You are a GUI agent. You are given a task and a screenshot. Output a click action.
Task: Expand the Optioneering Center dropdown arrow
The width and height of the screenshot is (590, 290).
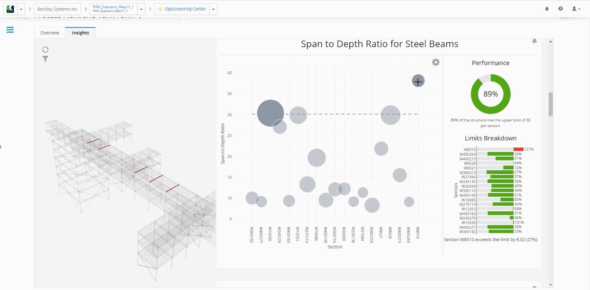click(213, 9)
